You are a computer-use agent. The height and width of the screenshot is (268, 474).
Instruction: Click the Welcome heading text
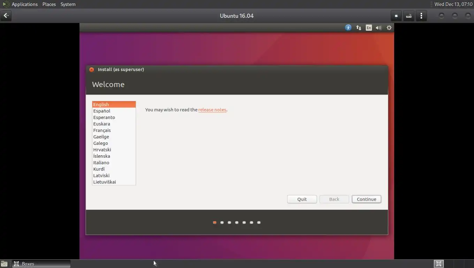108,84
